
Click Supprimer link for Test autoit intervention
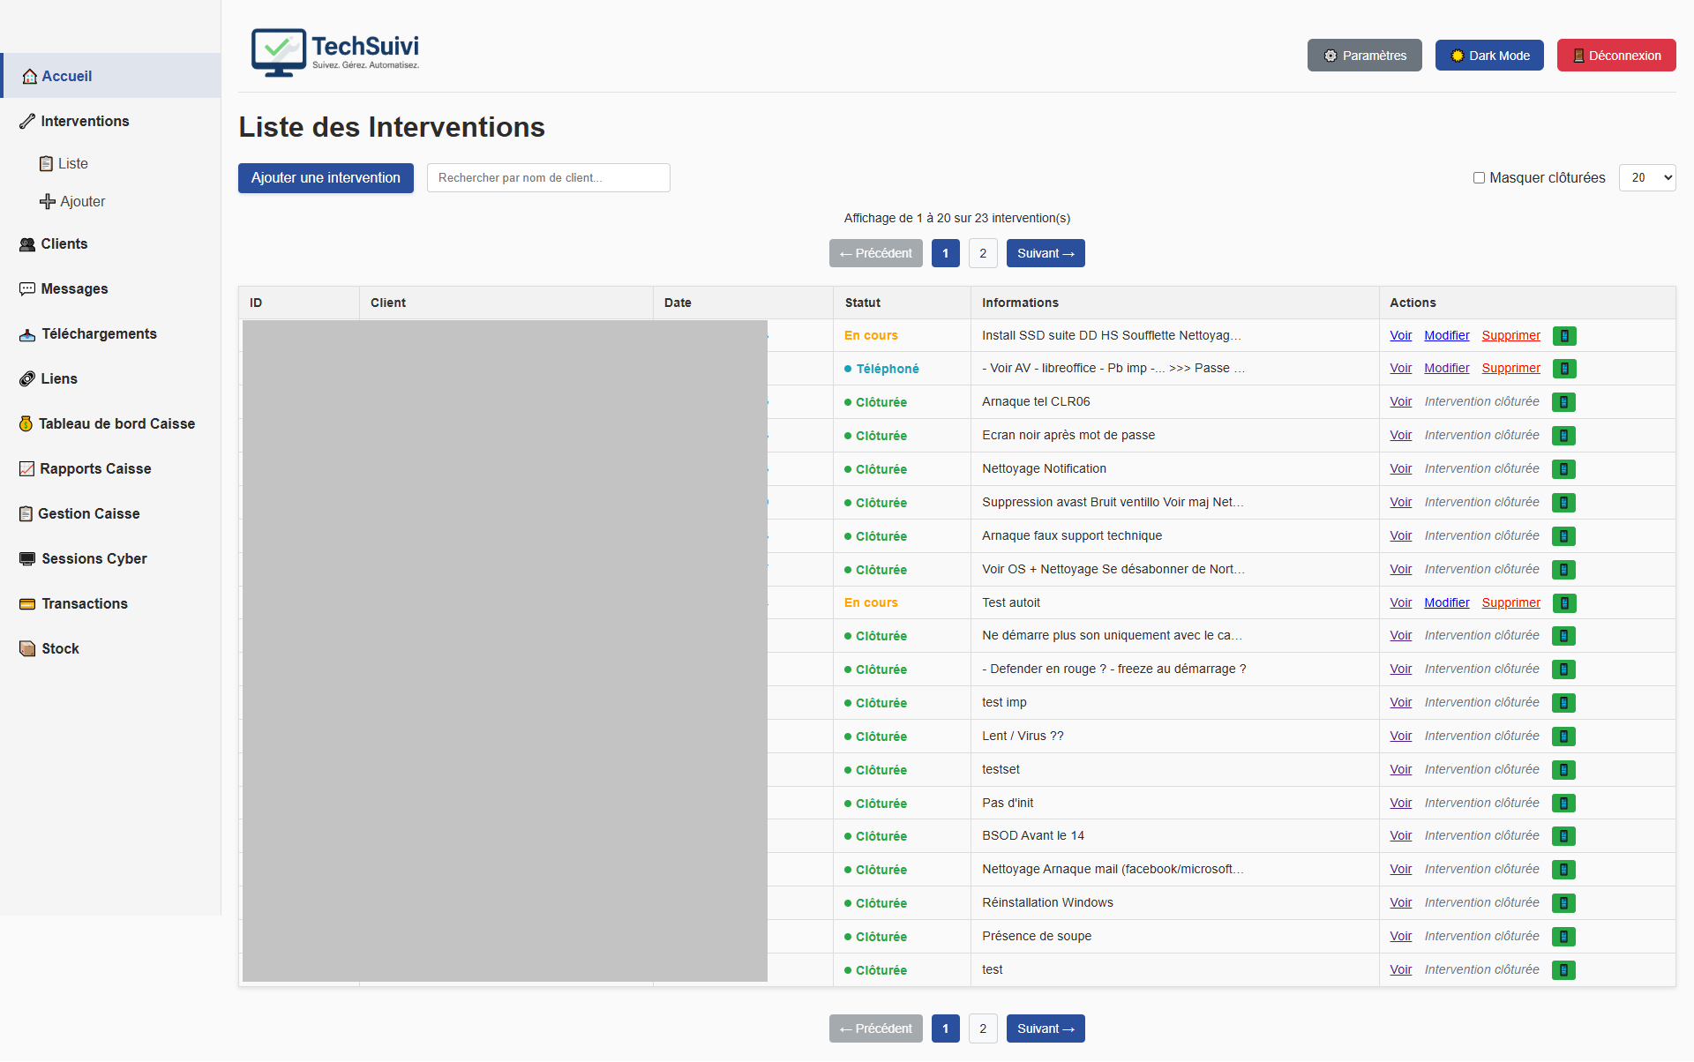pos(1510,603)
